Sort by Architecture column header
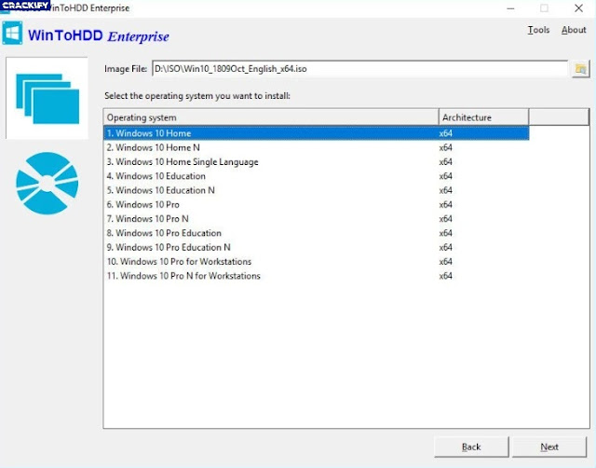 [x=483, y=117]
